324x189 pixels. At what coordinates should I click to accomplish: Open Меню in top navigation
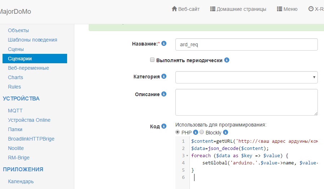tap(287, 9)
